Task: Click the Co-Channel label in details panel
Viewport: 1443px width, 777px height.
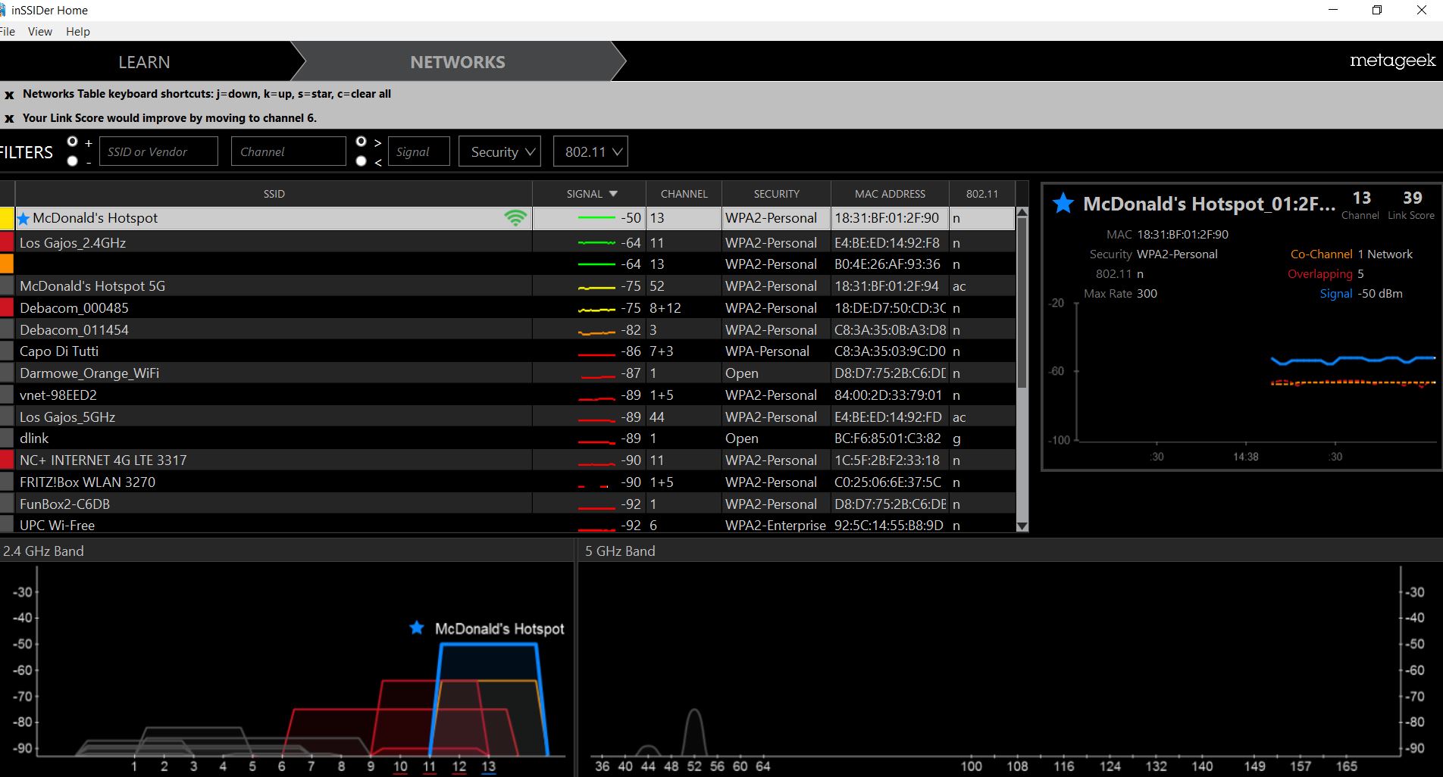Action: tap(1321, 254)
